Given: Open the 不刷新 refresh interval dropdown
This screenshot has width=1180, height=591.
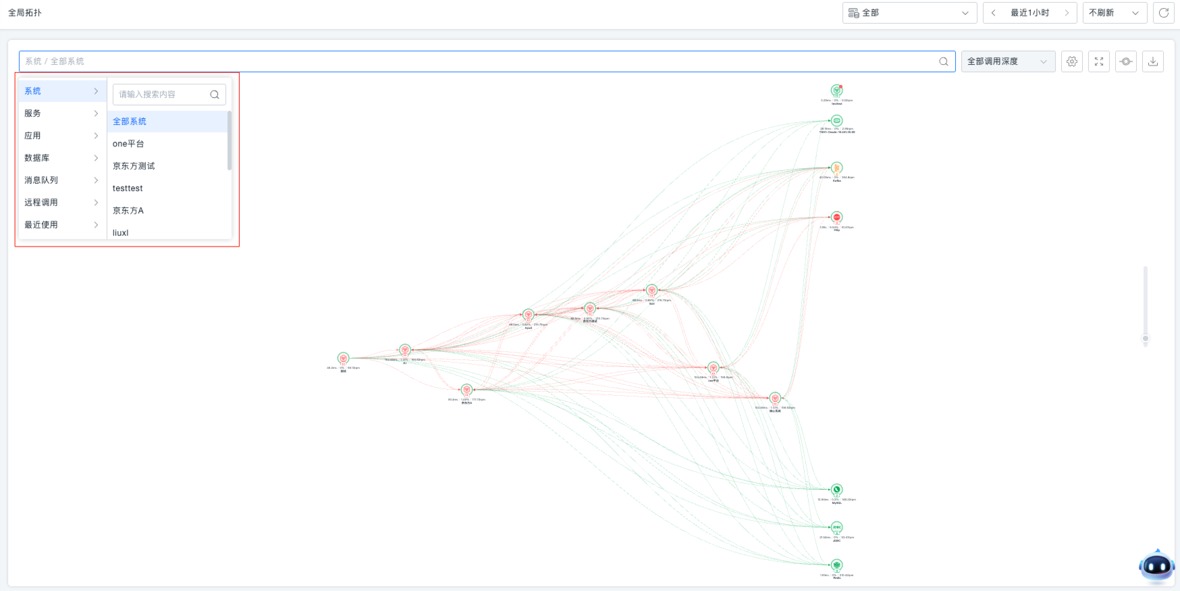Looking at the screenshot, I should (1114, 13).
